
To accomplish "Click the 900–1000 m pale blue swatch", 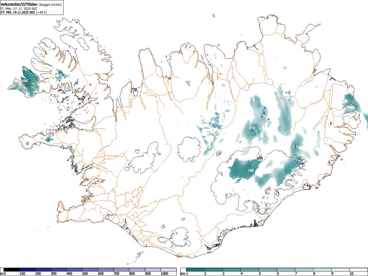I will click(153, 270).
